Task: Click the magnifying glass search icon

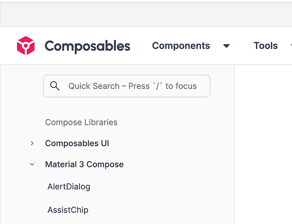Action: [x=55, y=86]
